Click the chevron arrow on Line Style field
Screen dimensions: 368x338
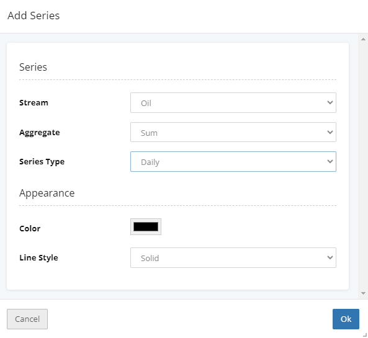[x=330, y=257]
